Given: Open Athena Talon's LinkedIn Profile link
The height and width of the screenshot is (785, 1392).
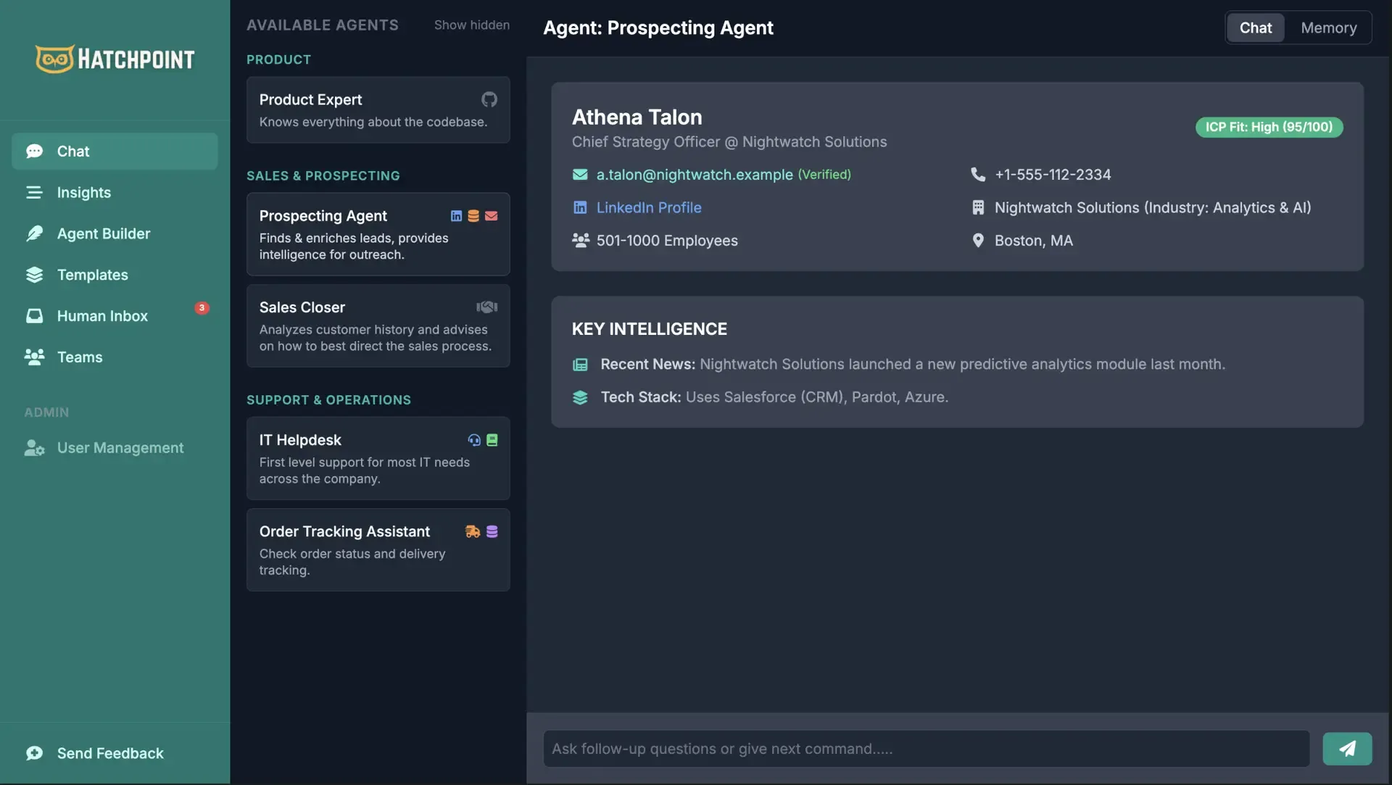Looking at the screenshot, I should pyautogui.click(x=648, y=207).
